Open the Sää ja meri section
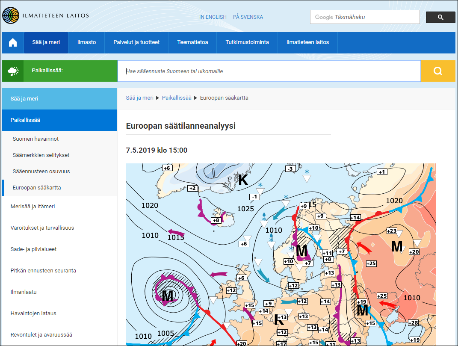The width and height of the screenshot is (458, 346). pyautogui.click(x=46, y=42)
